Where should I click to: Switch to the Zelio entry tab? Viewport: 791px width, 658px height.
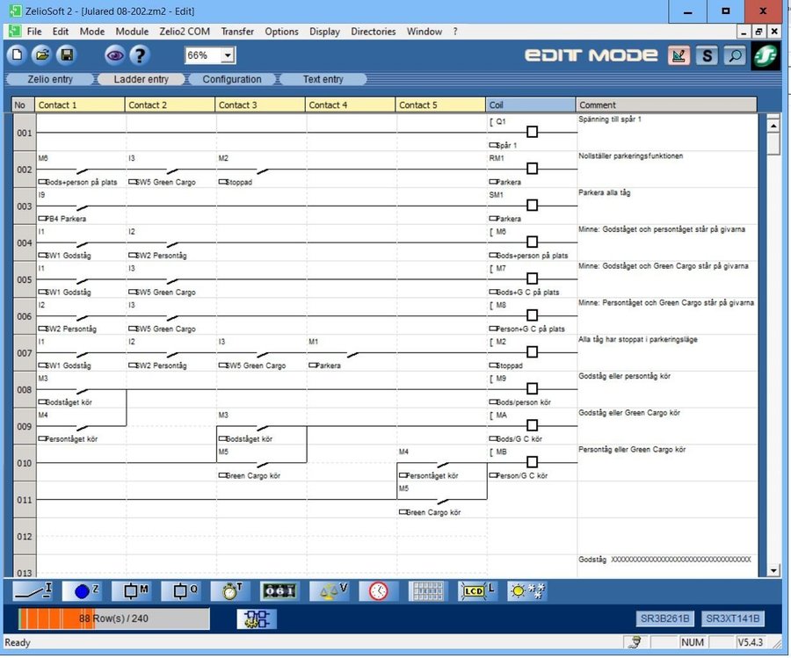click(x=50, y=79)
